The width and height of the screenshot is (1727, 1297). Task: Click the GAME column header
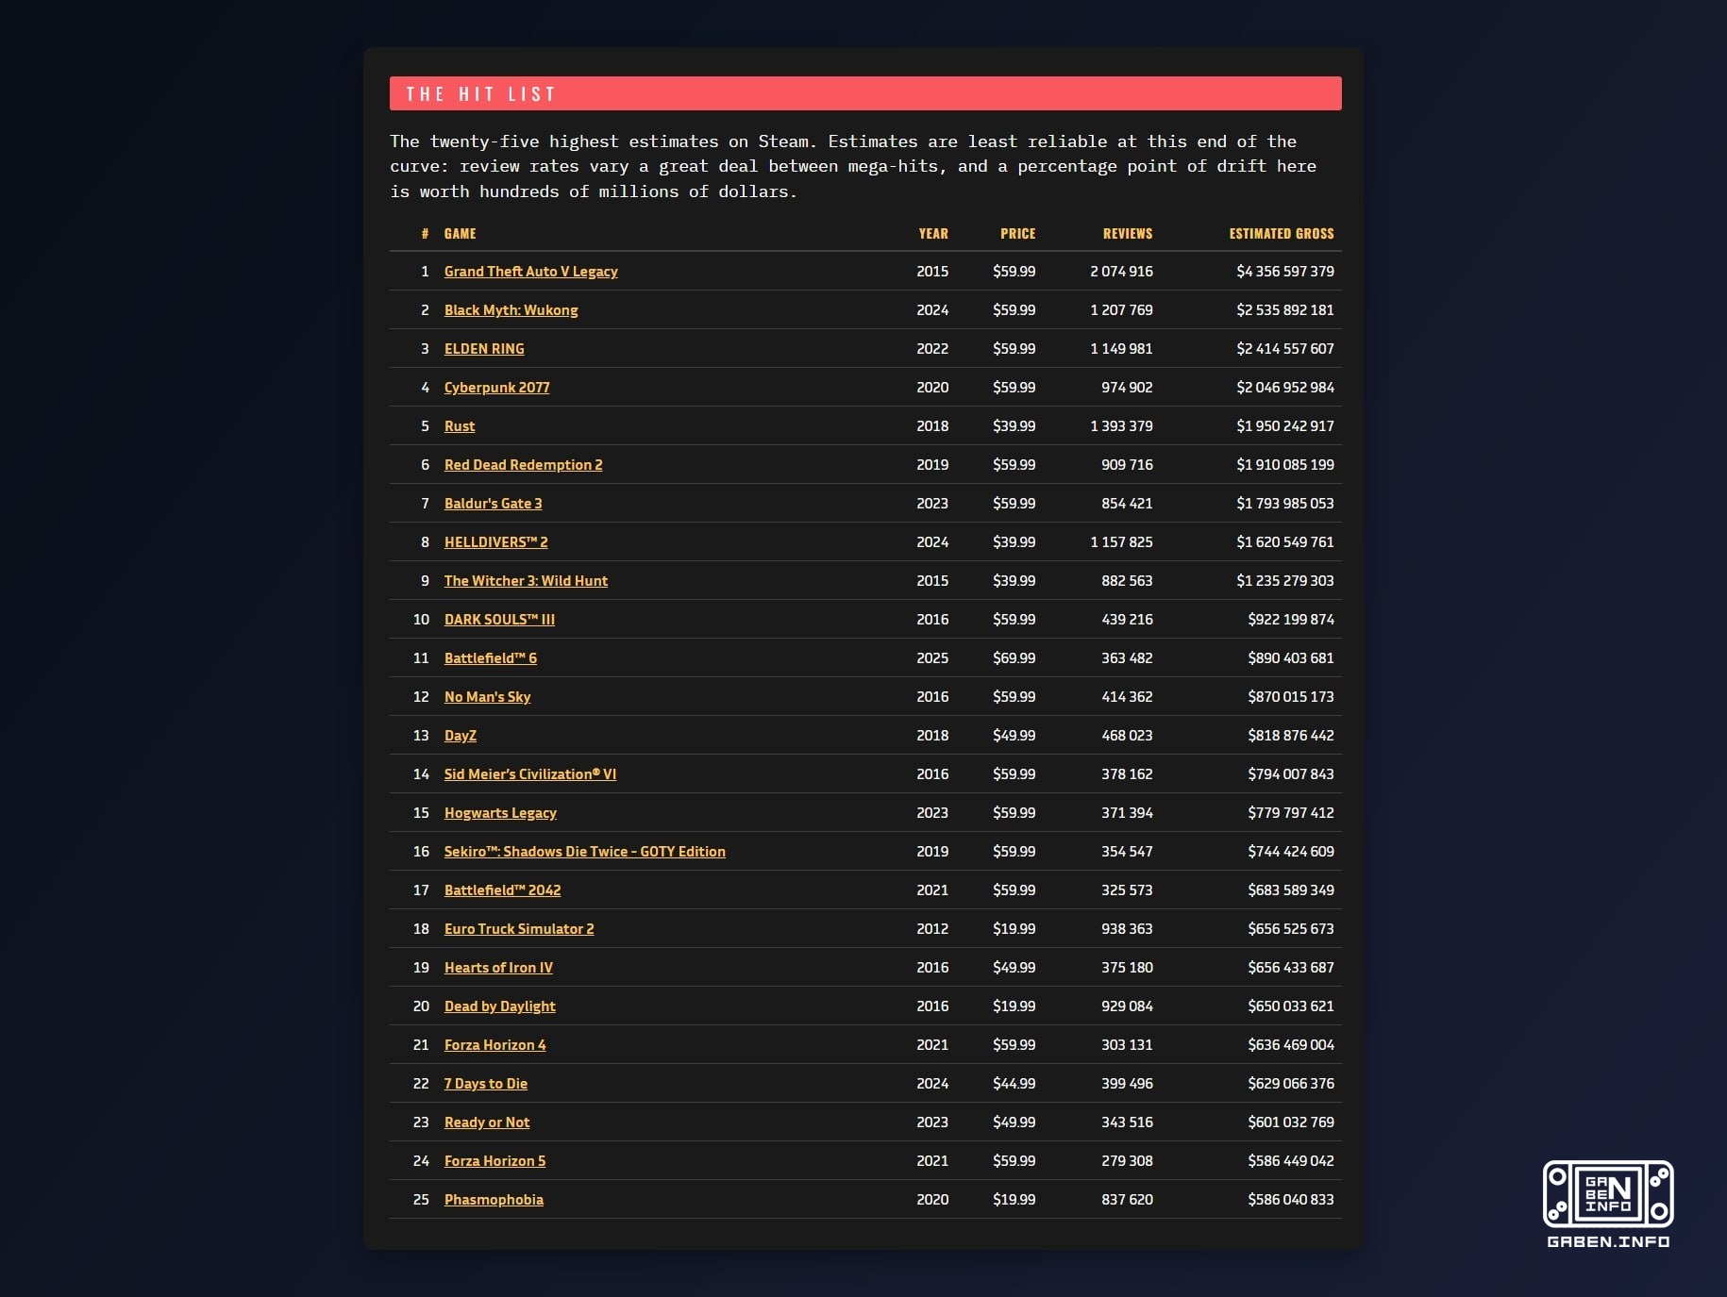click(x=460, y=234)
